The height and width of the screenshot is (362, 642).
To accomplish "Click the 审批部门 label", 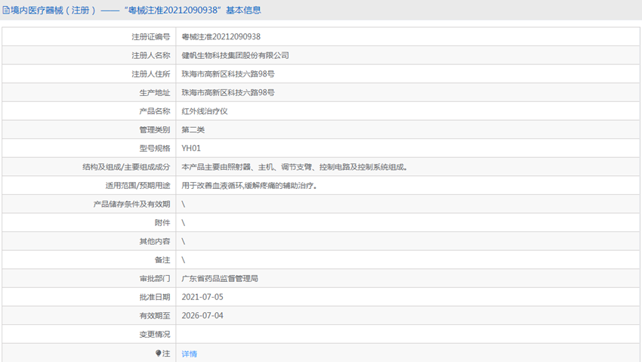I will [155, 278].
